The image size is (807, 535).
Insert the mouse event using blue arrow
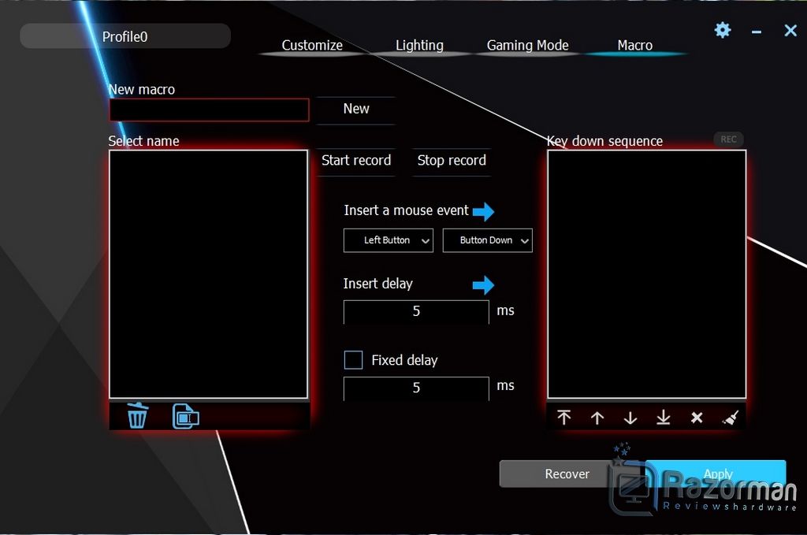pos(483,211)
